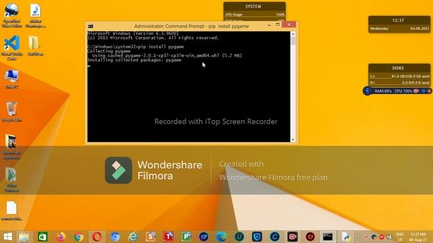Click the pink system tray icon after the arrow
433x243 pixels.
pos(366,237)
